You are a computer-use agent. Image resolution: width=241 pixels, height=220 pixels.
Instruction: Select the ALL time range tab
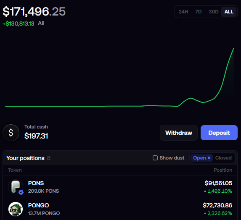point(229,12)
